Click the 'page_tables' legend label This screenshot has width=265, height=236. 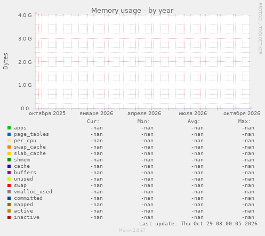(x=31, y=134)
